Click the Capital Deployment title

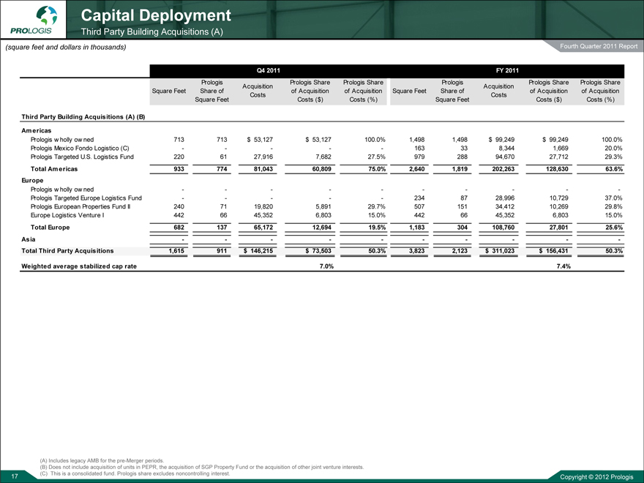[x=156, y=15]
